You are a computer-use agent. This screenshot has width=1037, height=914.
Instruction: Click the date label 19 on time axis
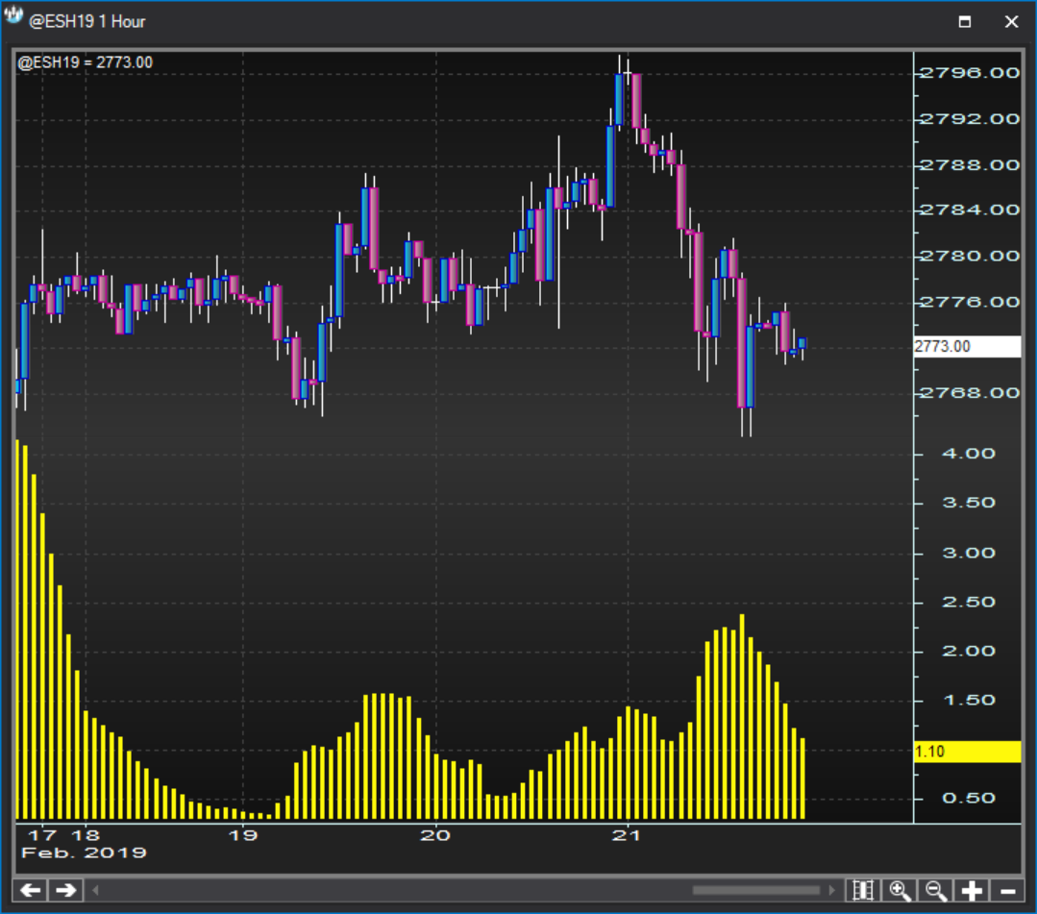coord(243,835)
